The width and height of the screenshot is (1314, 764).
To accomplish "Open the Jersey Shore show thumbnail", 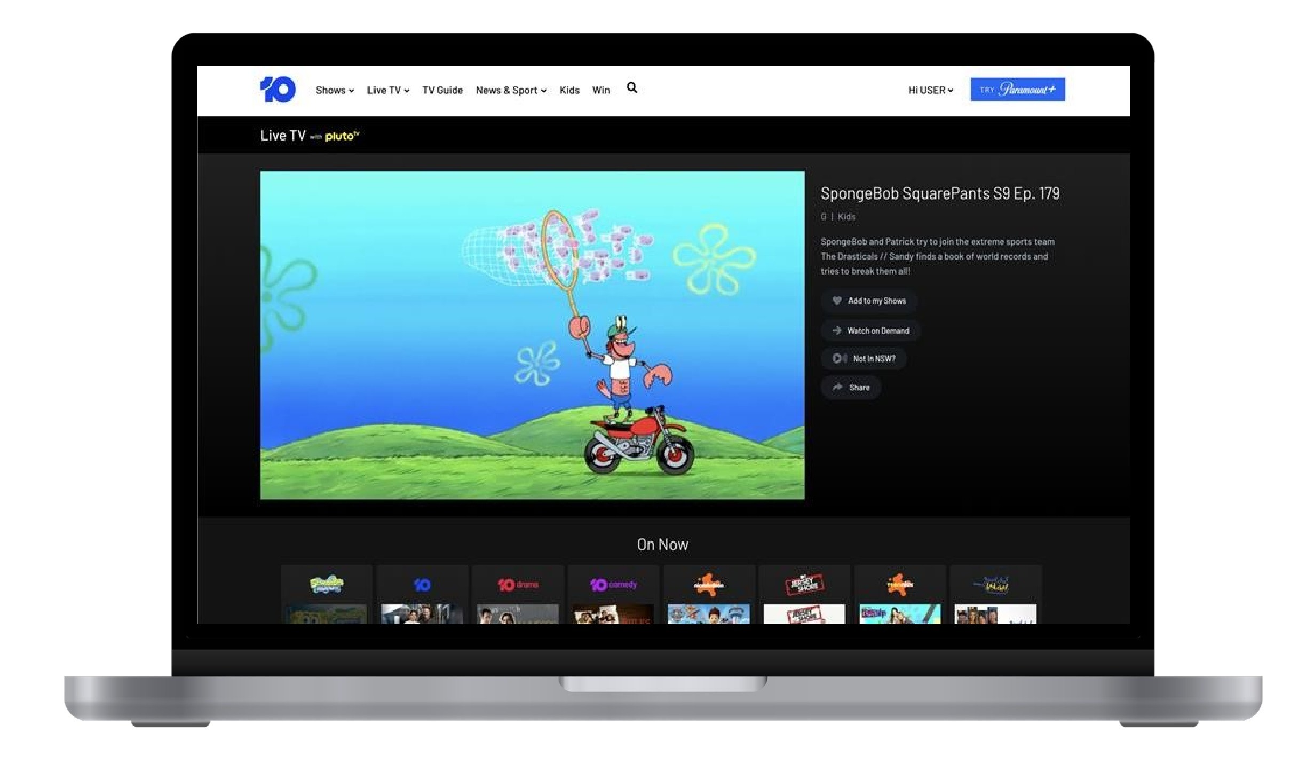I will 804,614.
